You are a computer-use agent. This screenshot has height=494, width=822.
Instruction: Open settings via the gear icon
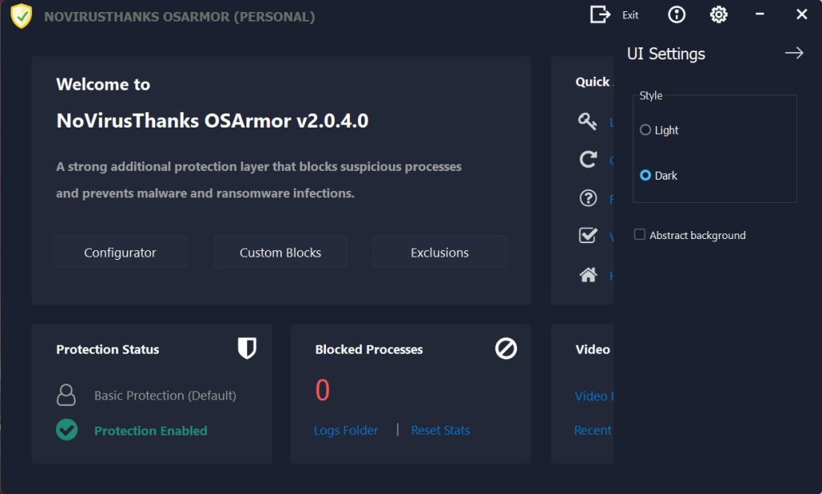pos(718,14)
